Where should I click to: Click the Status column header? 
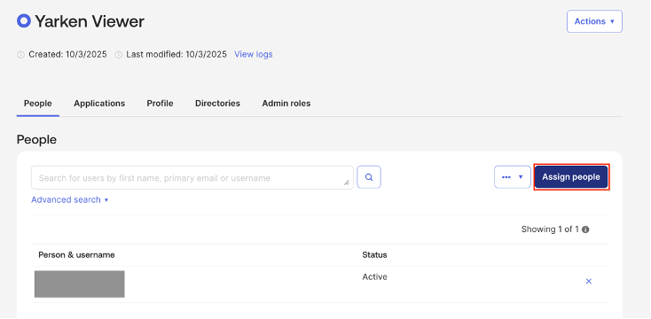pyautogui.click(x=374, y=254)
